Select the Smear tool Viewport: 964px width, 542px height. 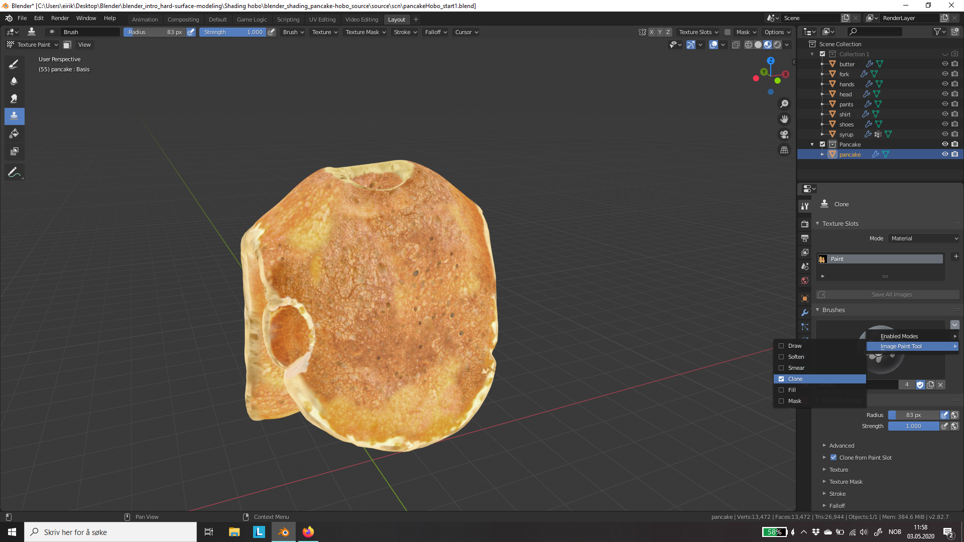[14, 98]
